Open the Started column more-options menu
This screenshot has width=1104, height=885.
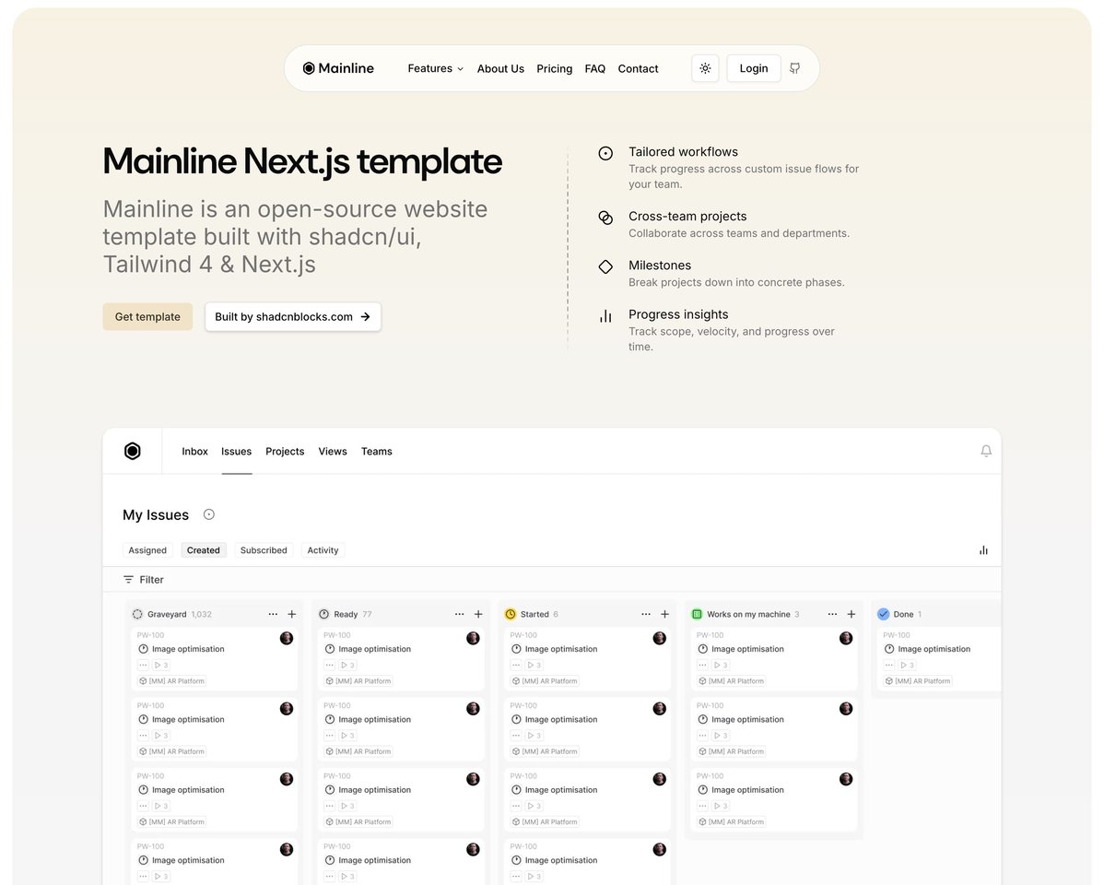coord(646,614)
